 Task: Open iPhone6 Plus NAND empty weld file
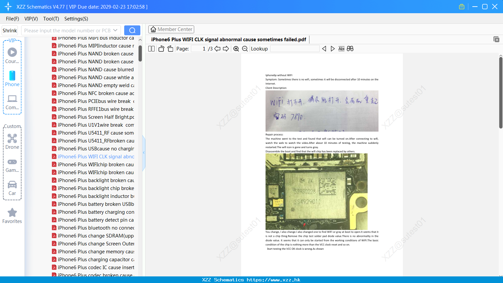coord(93,85)
